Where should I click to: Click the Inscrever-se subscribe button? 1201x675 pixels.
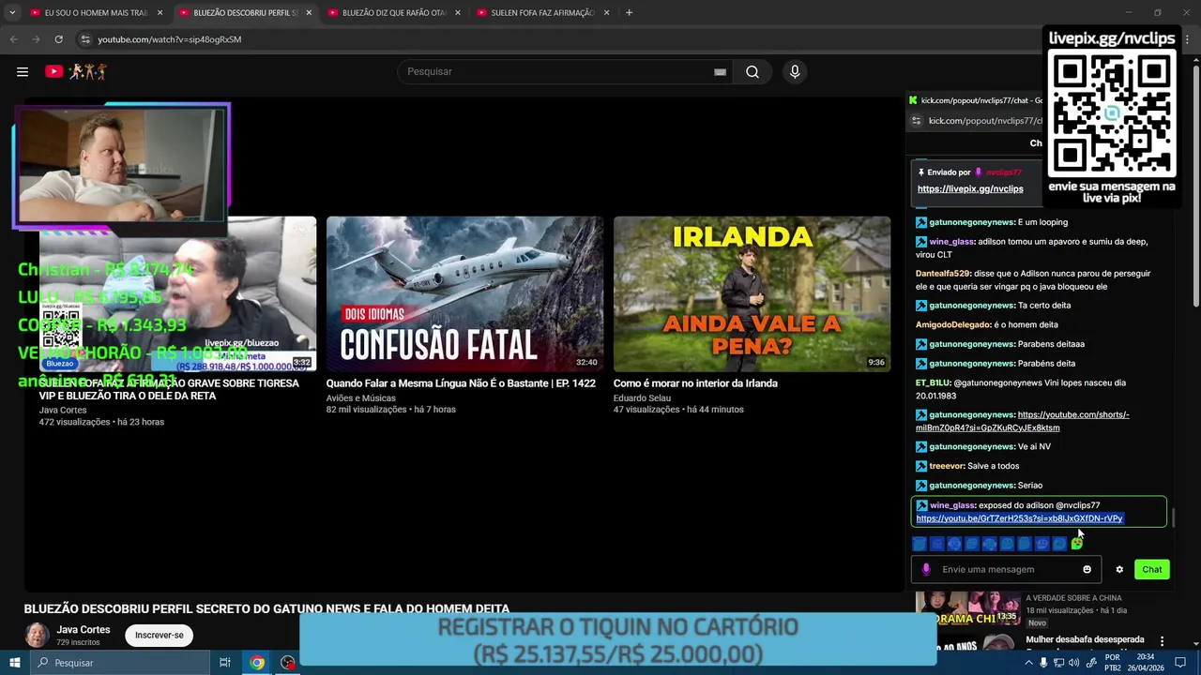(160, 635)
